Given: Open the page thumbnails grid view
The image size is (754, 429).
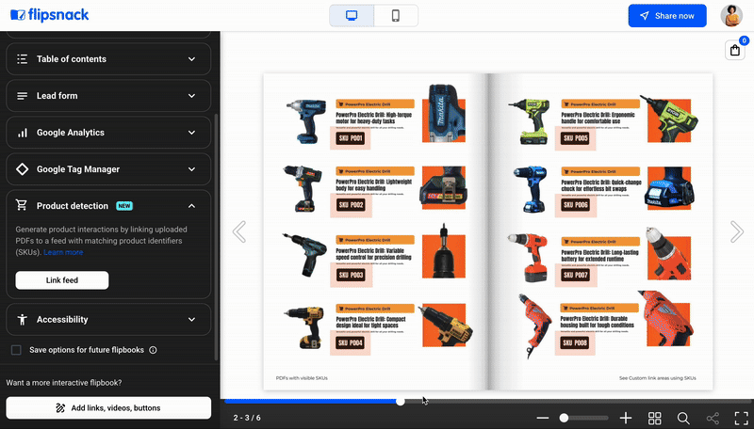Looking at the screenshot, I should [654, 418].
